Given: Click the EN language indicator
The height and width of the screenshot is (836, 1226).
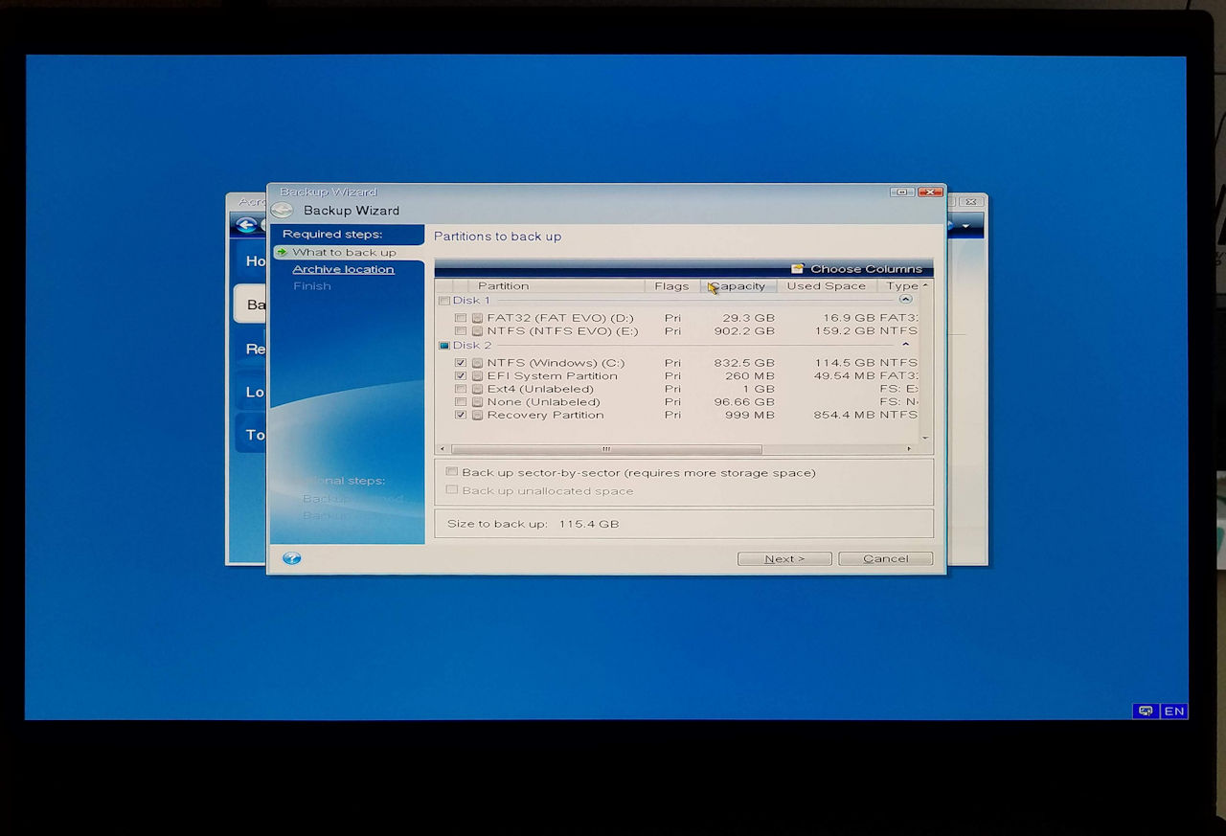Looking at the screenshot, I should click(1174, 712).
